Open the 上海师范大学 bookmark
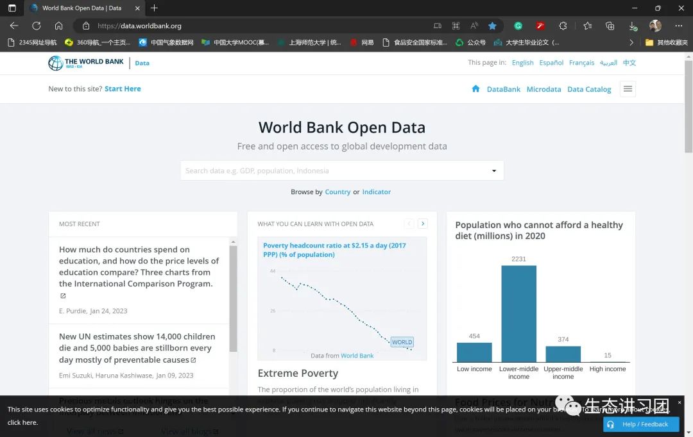693x437 pixels. 309,42
